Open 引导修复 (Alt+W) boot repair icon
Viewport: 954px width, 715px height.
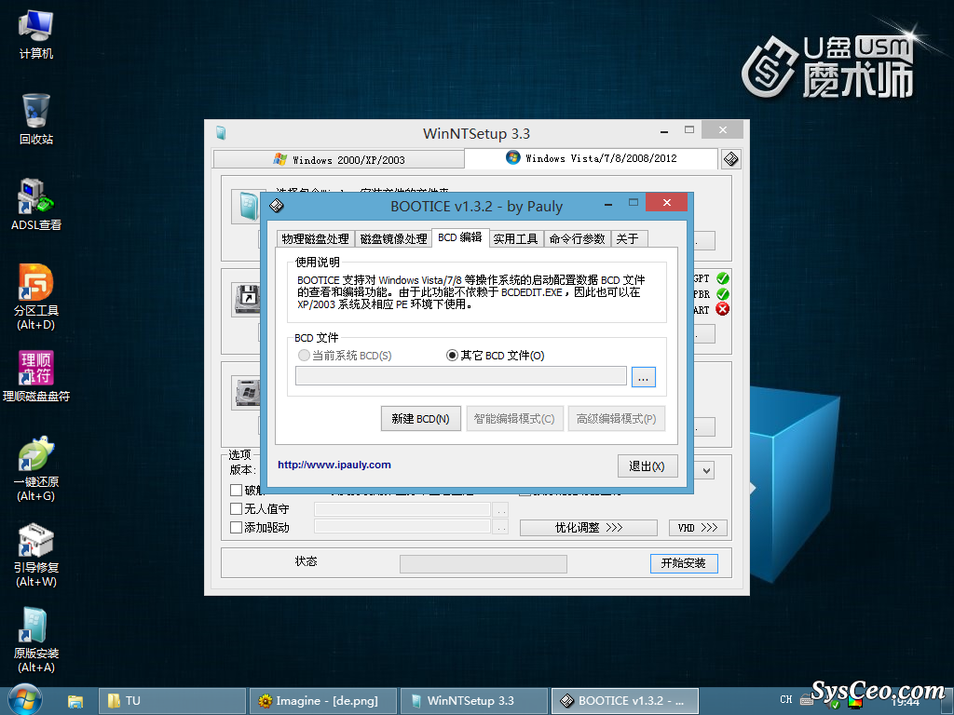[36, 555]
